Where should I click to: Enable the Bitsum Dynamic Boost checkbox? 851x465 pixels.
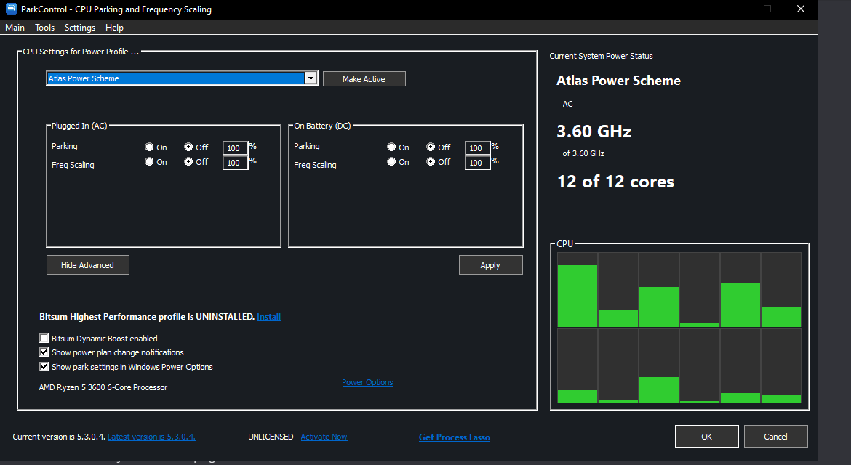(44, 338)
